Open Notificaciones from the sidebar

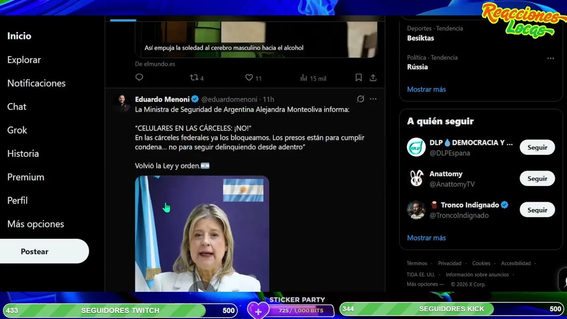36,83
